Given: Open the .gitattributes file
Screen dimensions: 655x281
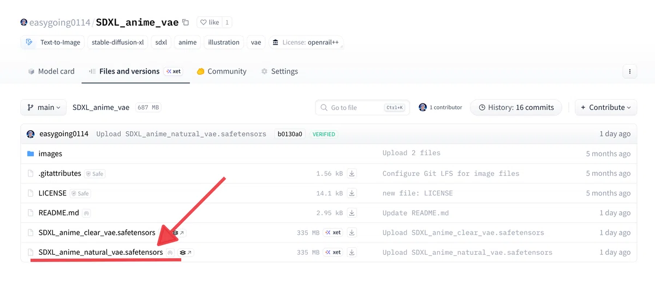Looking at the screenshot, I should point(59,174).
